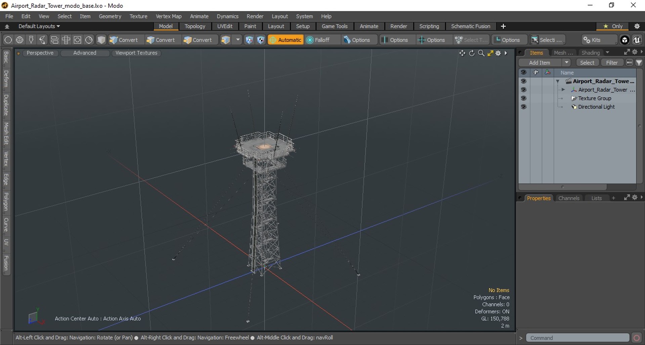Open layout settings gear near Only button
645x345 pixels.
(637, 26)
